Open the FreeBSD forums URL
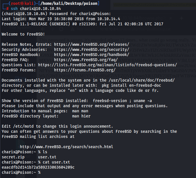Screen dimensions: 196x178 pos(85,70)
